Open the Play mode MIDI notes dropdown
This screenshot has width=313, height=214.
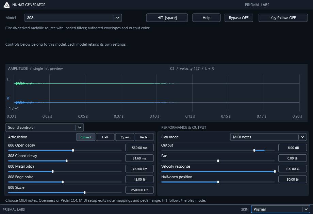[268, 137]
